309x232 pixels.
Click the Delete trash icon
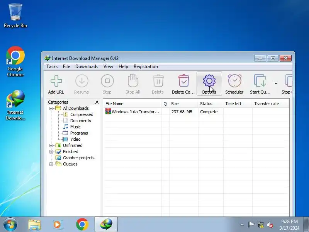(158, 80)
